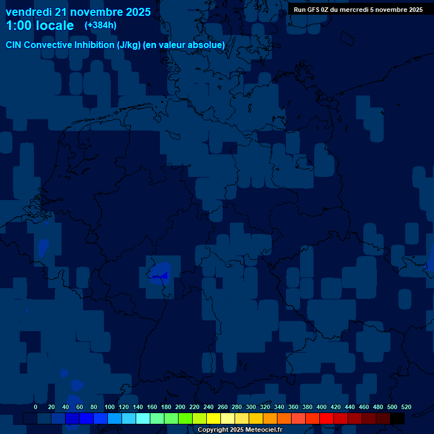Click the legend swatch between 60 and 80

[x=86, y=418]
